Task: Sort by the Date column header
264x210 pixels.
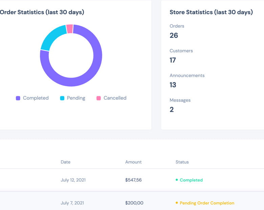Action: point(65,162)
